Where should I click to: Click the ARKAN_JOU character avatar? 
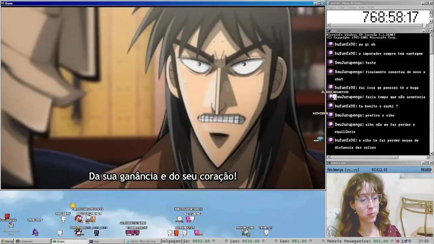pyautogui.click(x=245, y=233)
